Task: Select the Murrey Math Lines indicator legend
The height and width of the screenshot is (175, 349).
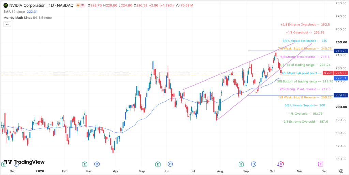Action: coord(28,18)
